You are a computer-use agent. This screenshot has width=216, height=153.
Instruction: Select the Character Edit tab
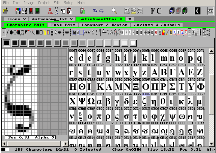[x=26, y=25]
